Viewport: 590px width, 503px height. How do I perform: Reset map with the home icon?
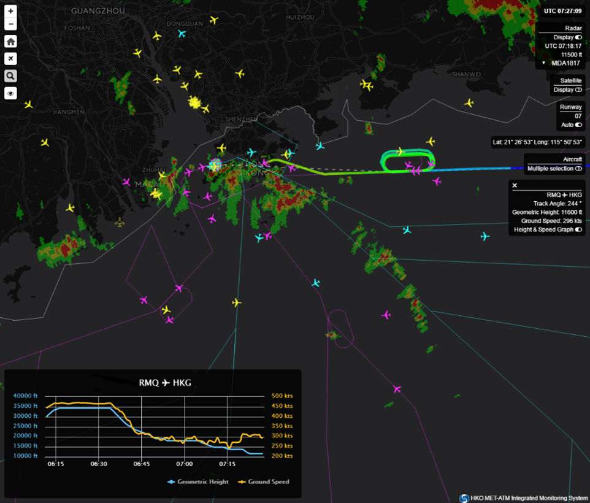(10, 42)
